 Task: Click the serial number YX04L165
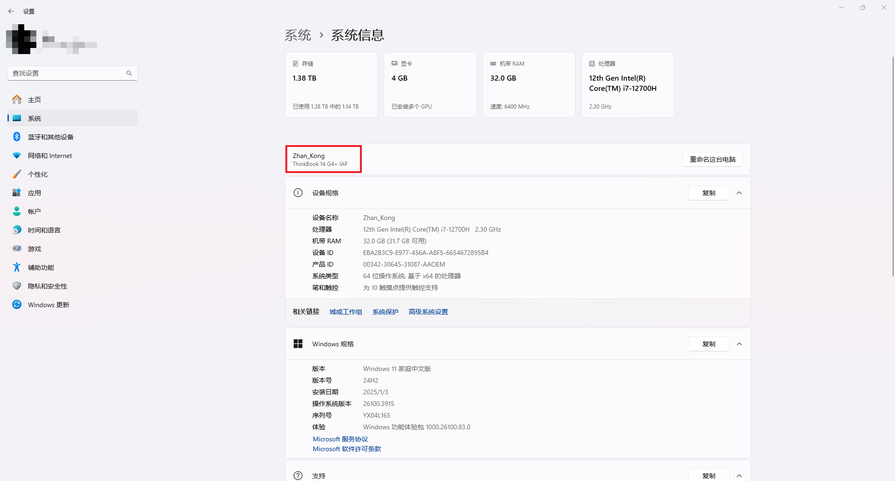point(377,415)
